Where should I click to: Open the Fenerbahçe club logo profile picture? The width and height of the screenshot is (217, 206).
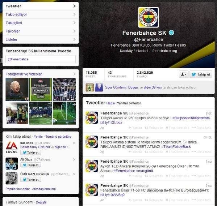click(149, 18)
